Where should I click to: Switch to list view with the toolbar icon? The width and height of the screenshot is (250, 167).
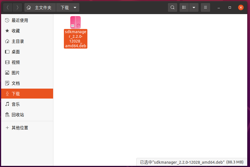click(184, 7)
